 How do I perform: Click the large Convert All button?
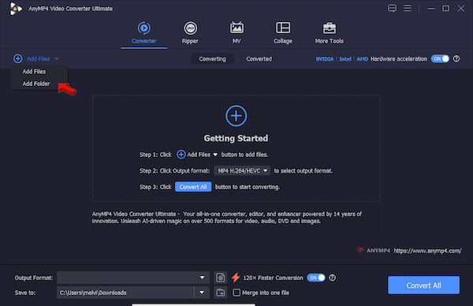tap(423, 285)
